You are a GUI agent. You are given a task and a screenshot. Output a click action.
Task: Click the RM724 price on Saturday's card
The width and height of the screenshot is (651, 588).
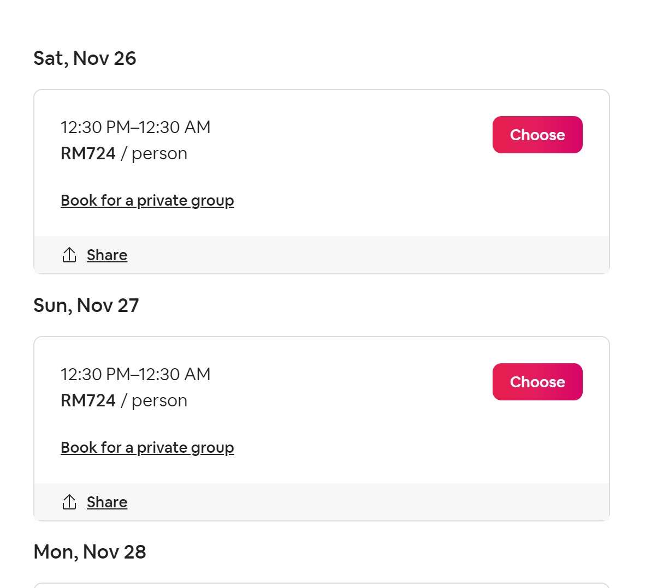88,153
